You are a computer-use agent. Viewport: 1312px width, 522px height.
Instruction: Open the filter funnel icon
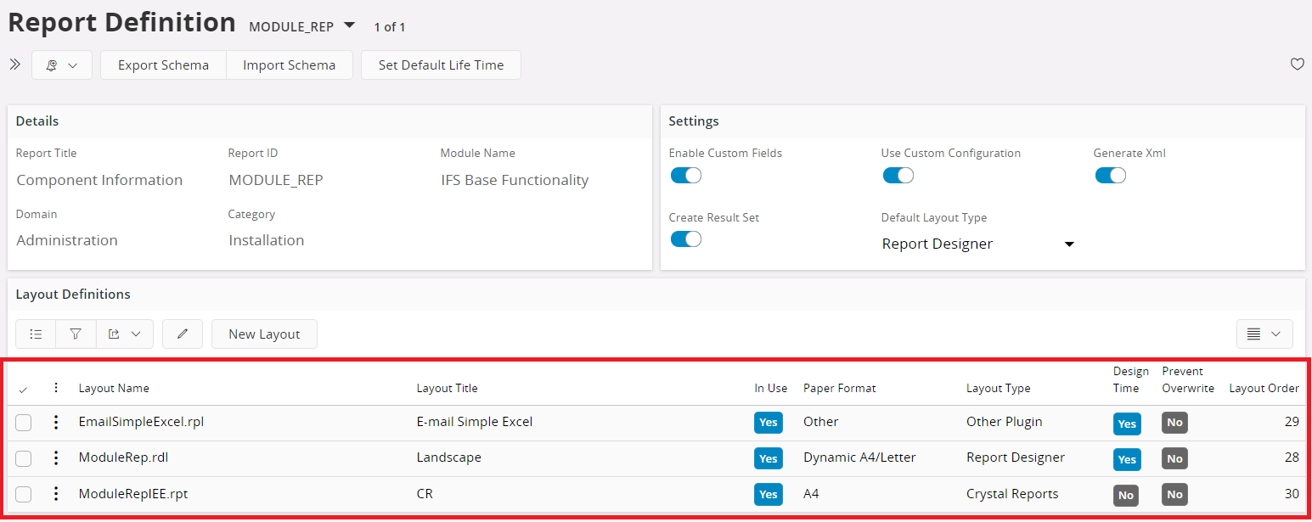pos(76,334)
